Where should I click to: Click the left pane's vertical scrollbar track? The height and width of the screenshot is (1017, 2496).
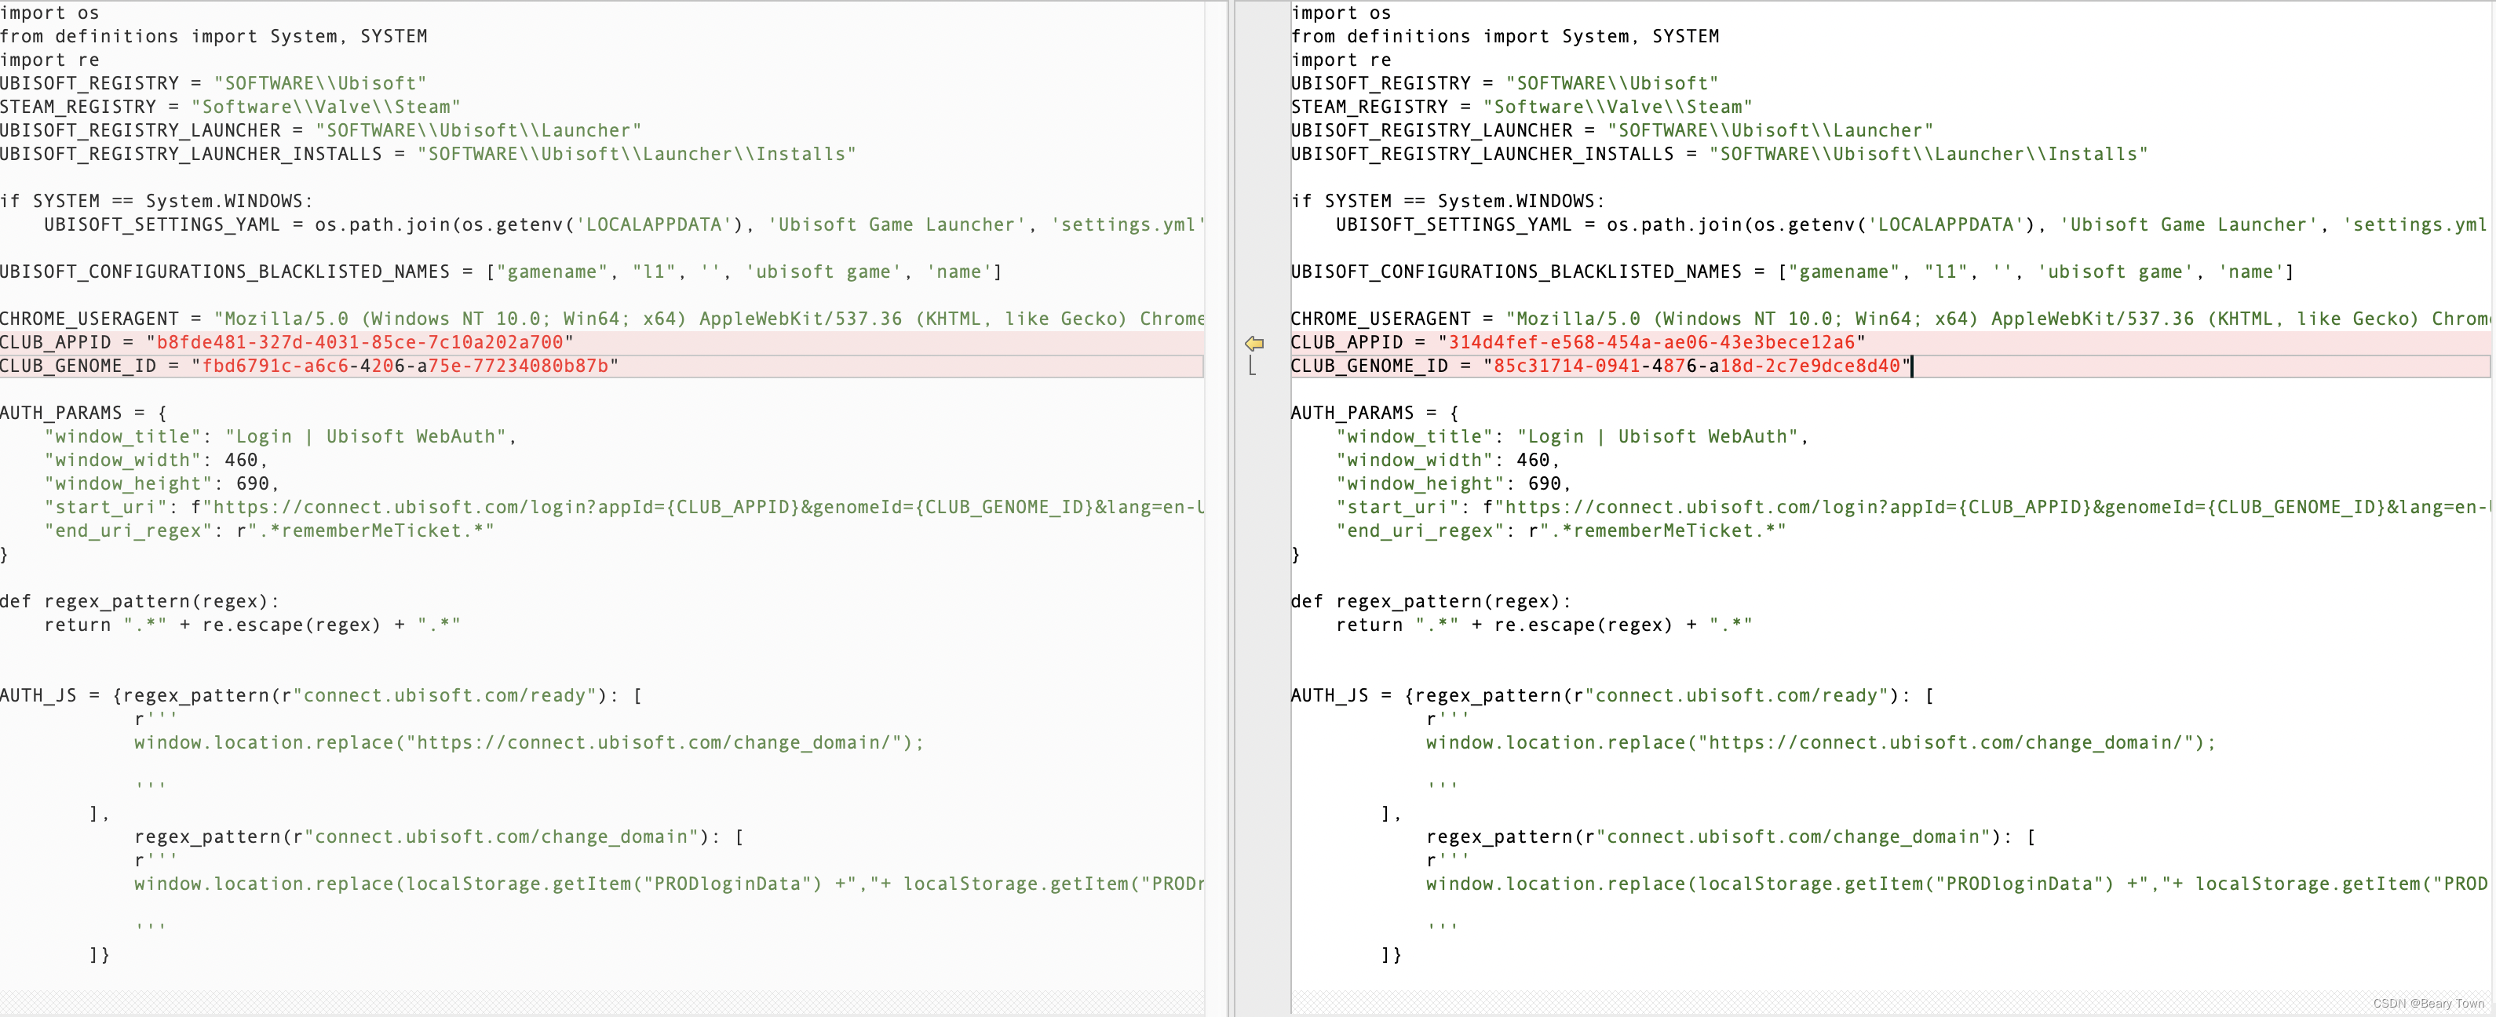point(1215,581)
